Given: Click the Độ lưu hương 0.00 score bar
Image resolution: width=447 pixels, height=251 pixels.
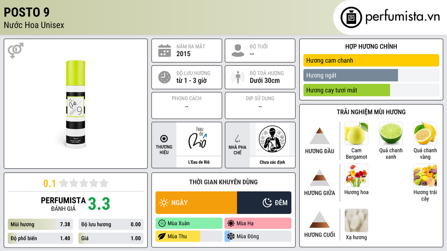Looking at the screenshot, I should (111, 224).
